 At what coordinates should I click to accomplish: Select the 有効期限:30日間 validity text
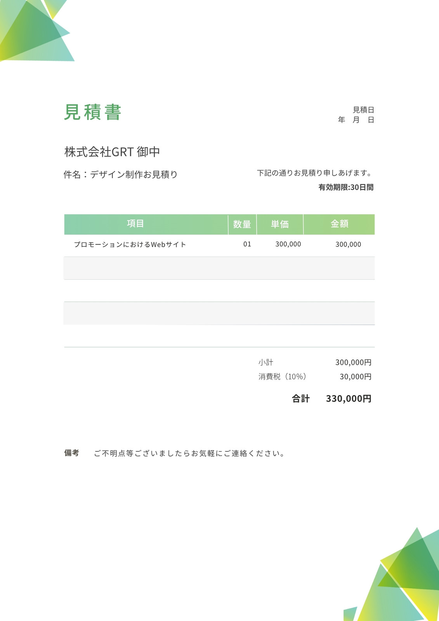[x=346, y=187]
